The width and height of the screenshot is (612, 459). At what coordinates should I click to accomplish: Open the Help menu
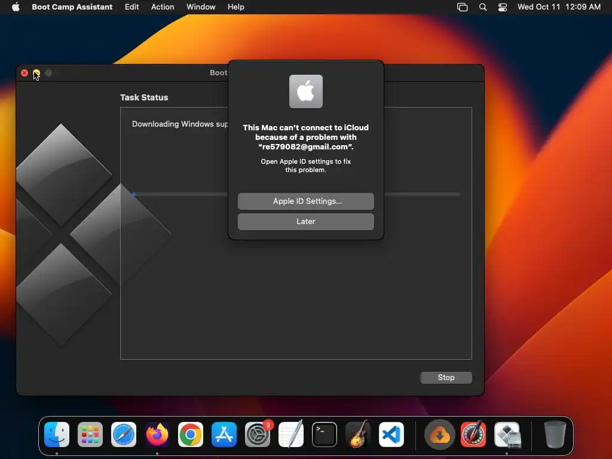tap(235, 7)
